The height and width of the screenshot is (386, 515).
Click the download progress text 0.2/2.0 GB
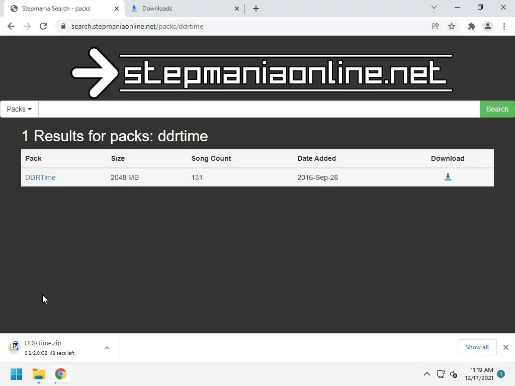point(50,353)
